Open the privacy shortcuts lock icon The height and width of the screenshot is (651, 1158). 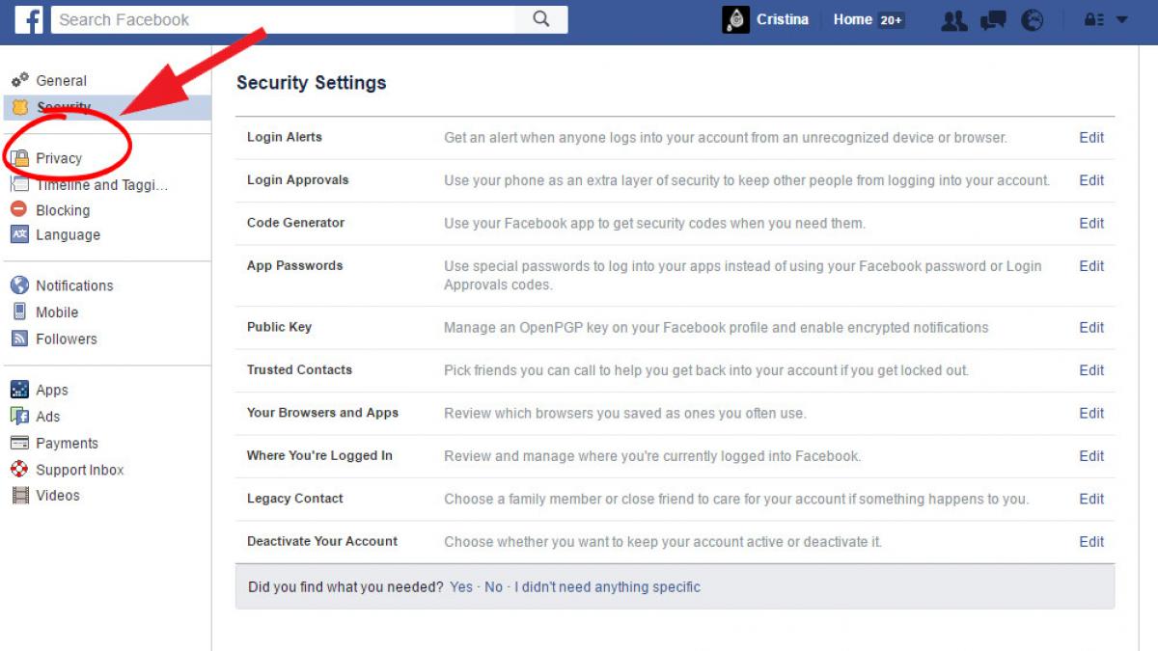tap(1093, 20)
